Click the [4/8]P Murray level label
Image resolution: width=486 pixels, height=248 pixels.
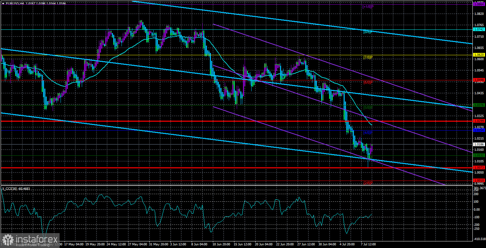[368, 133]
